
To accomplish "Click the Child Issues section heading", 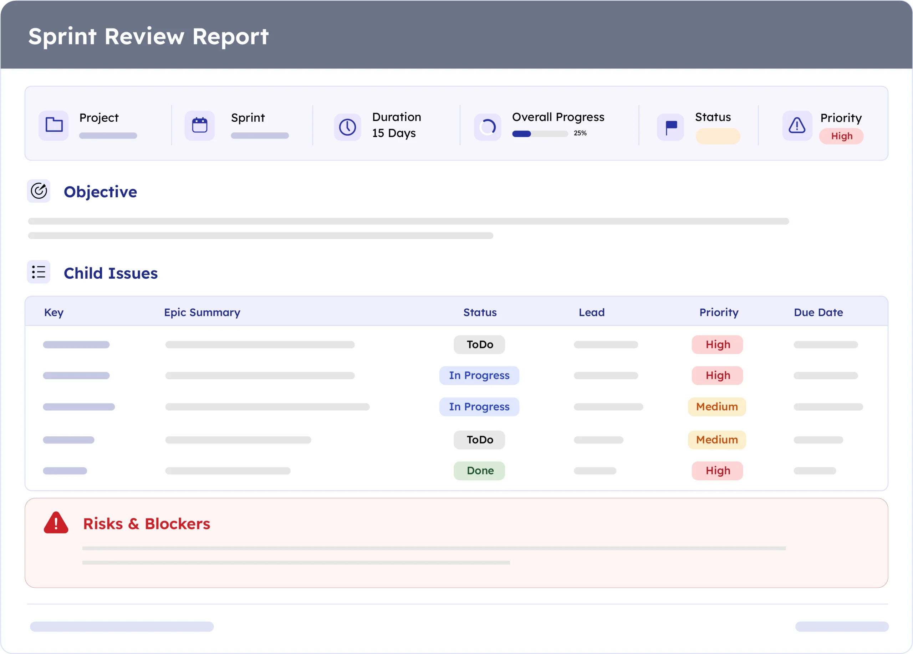I will coord(111,273).
